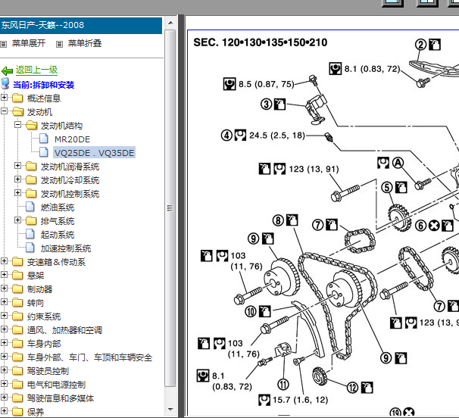Select the 车身外部、车门、车顶和车辆安全 item
Viewport: 459px width, 418px height.
(89, 357)
